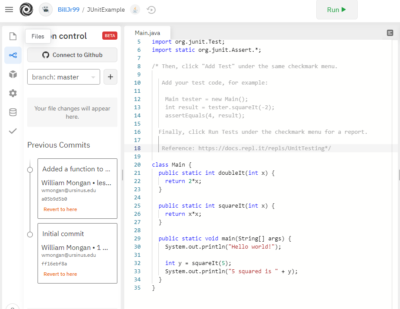Open the Database sidebar icon
This screenshot has height=309, width=400.
coord(13,112)
